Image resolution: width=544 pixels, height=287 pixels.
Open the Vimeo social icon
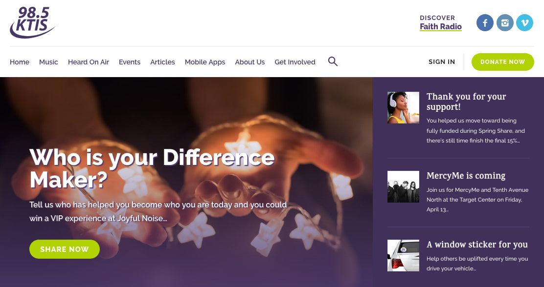[x=524, y=23]
